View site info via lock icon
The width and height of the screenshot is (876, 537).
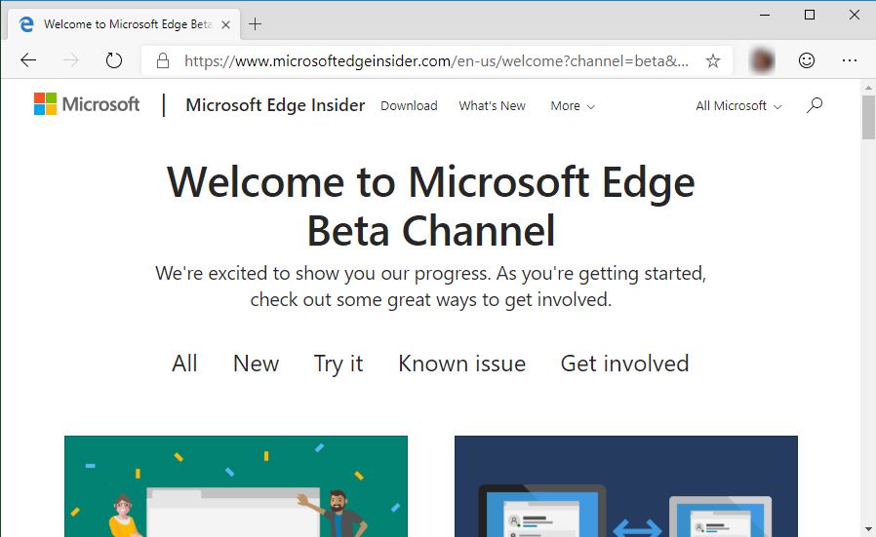[163, 60]
